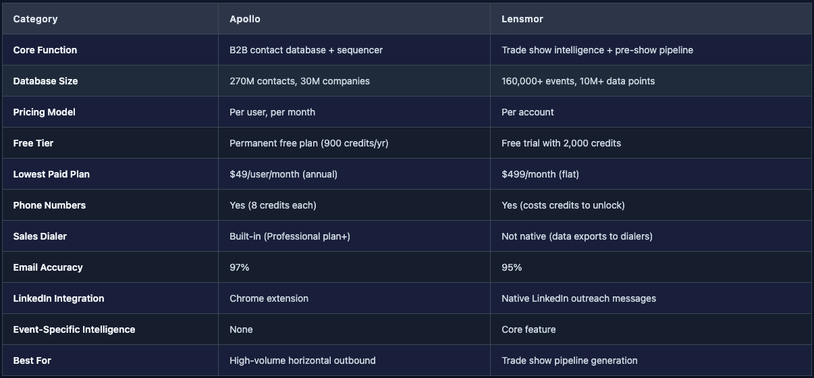Click the LinkedIn Integration row label
Screen dimensions: 814x378
coord(59,298)
